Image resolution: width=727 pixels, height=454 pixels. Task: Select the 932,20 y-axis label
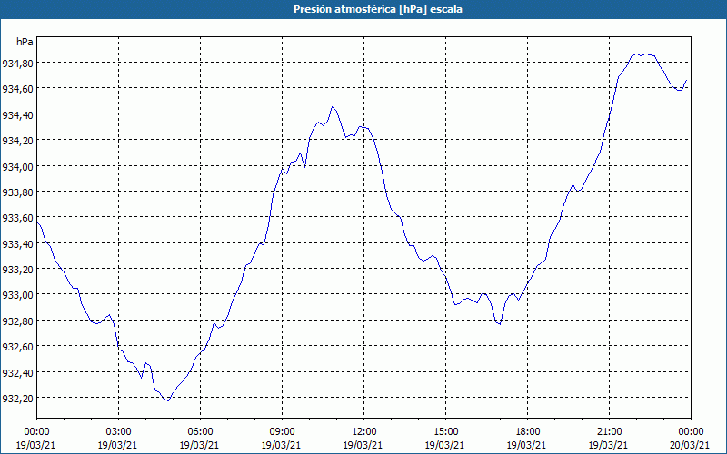coord(17,398)
